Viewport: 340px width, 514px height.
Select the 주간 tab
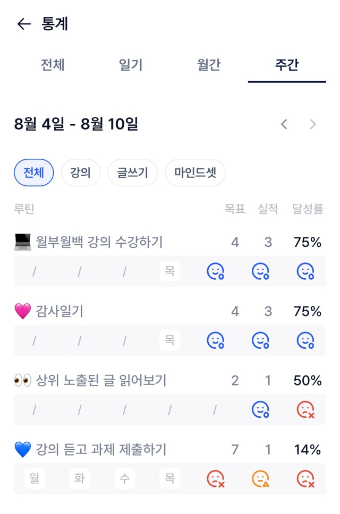pos(287,65)
